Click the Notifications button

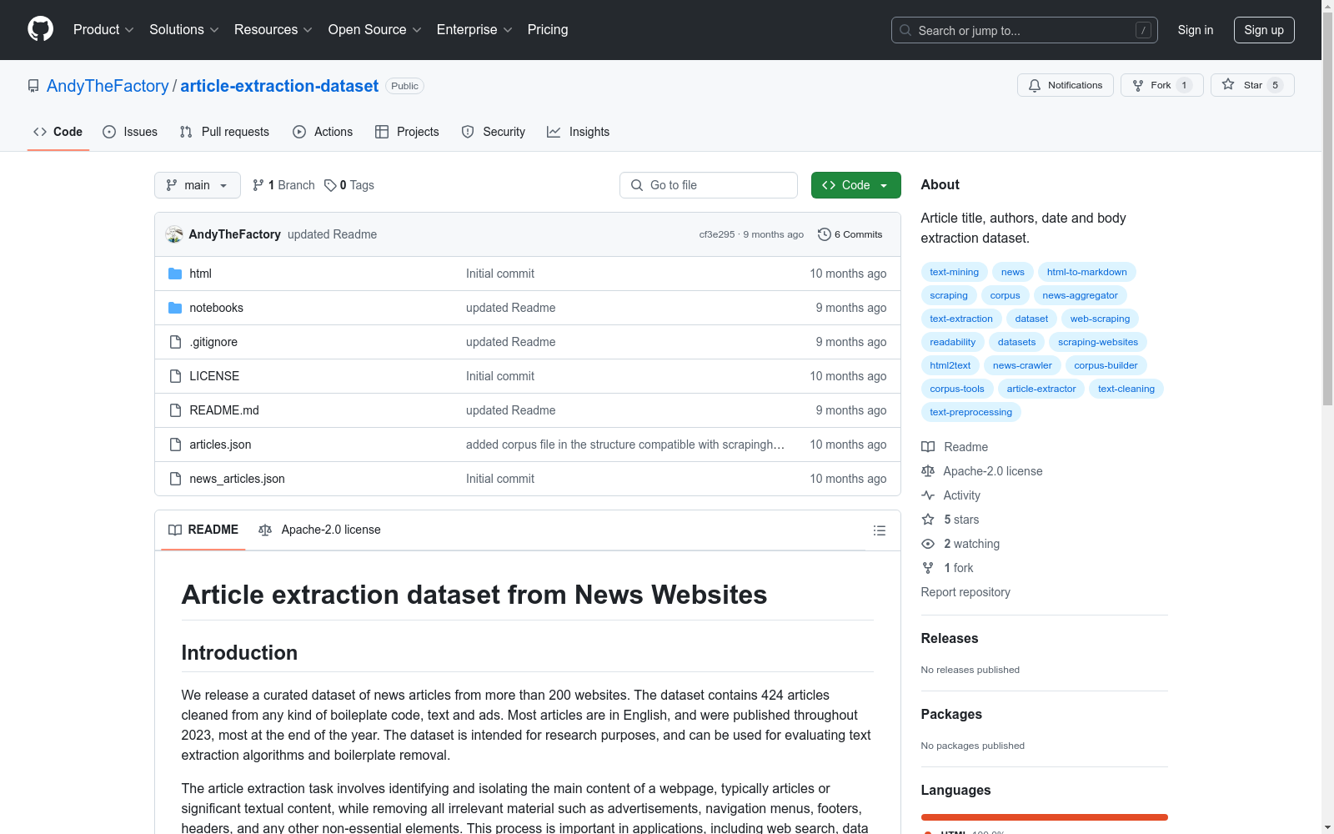coord(1066,85)
